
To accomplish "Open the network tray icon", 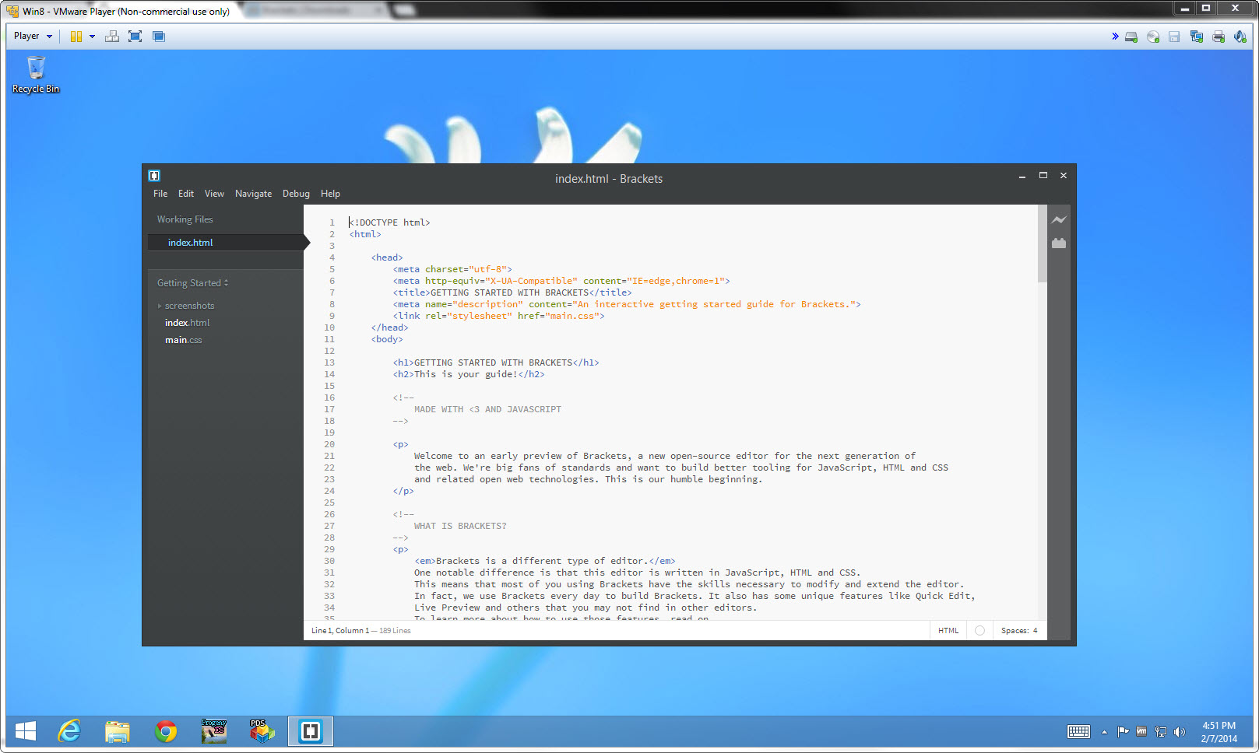I will point(1161,731).
